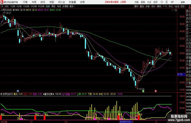The width and height of the screenshot is (191, 123).
Task: Expand the dropdown circle beside 人民网(日线)
Action: point(14,10)
